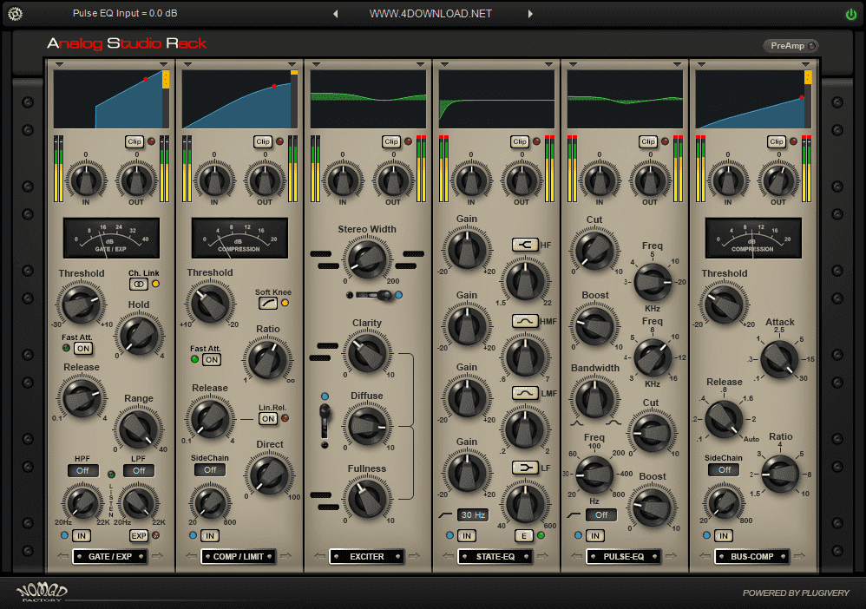Move PULSE-EQ module left arrow
866x609 pixels.
coord(576,556)
